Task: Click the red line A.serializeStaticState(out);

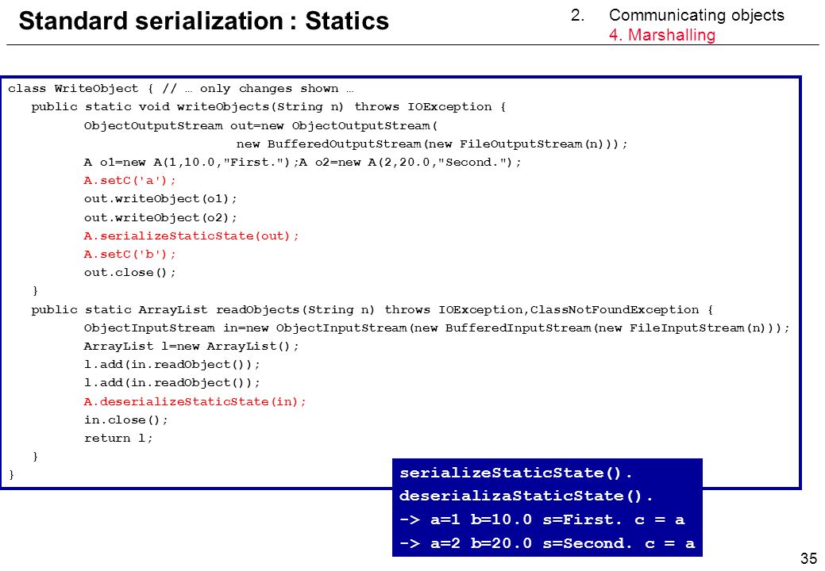Action: tap(191, 236)
